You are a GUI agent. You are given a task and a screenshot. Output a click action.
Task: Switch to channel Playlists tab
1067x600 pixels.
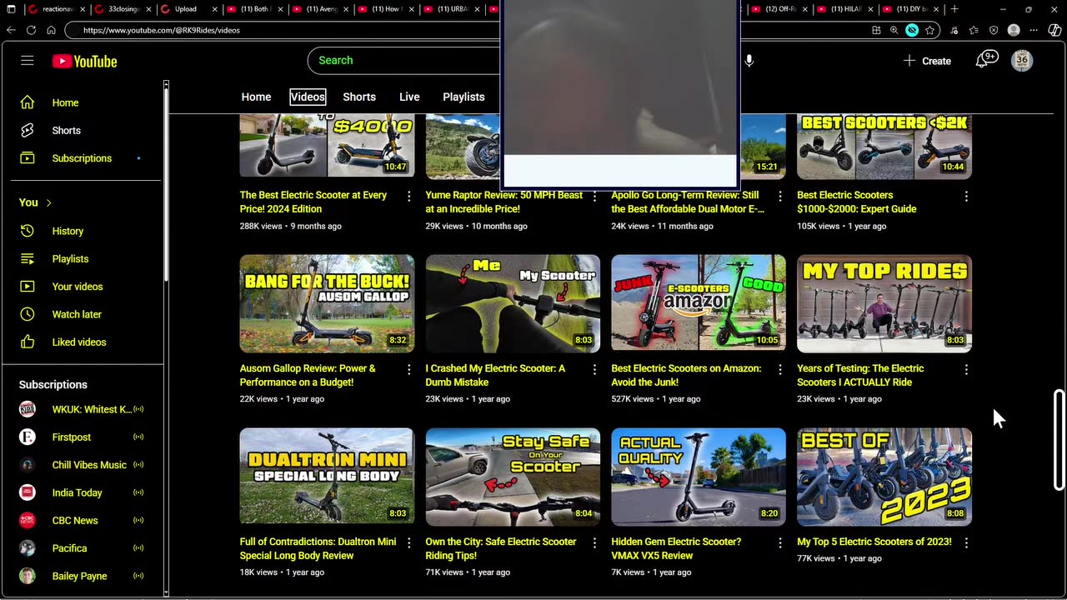pos(463,97)
